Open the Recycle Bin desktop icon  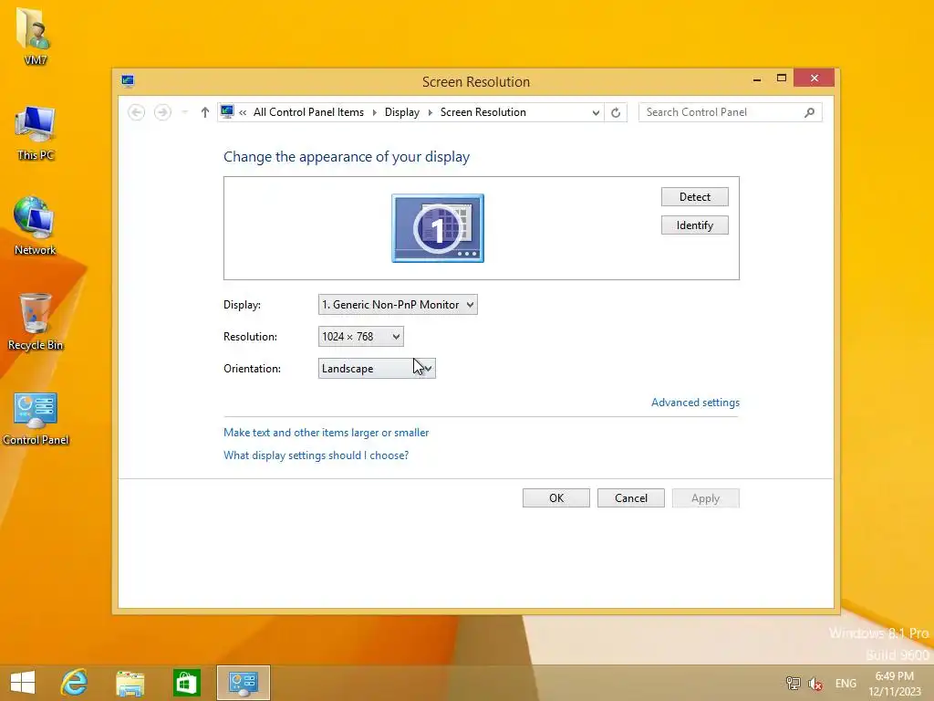(36, 322)
